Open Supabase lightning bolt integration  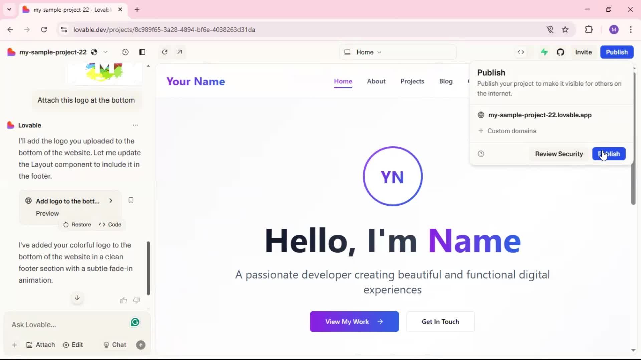pyautogui.click(x=544, y=52)
